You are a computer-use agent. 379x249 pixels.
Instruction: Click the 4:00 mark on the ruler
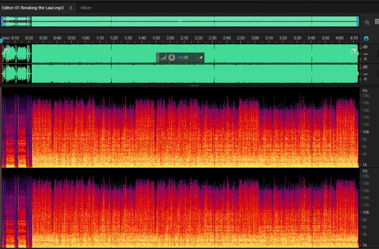pyautogui.click(x=340, y=38)
